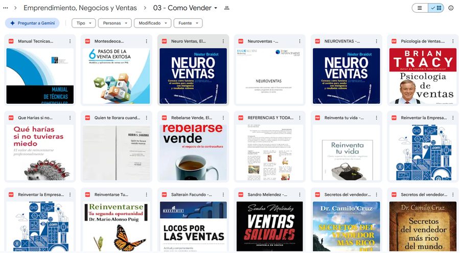Open more actions for Neuroventas - file

300,41
